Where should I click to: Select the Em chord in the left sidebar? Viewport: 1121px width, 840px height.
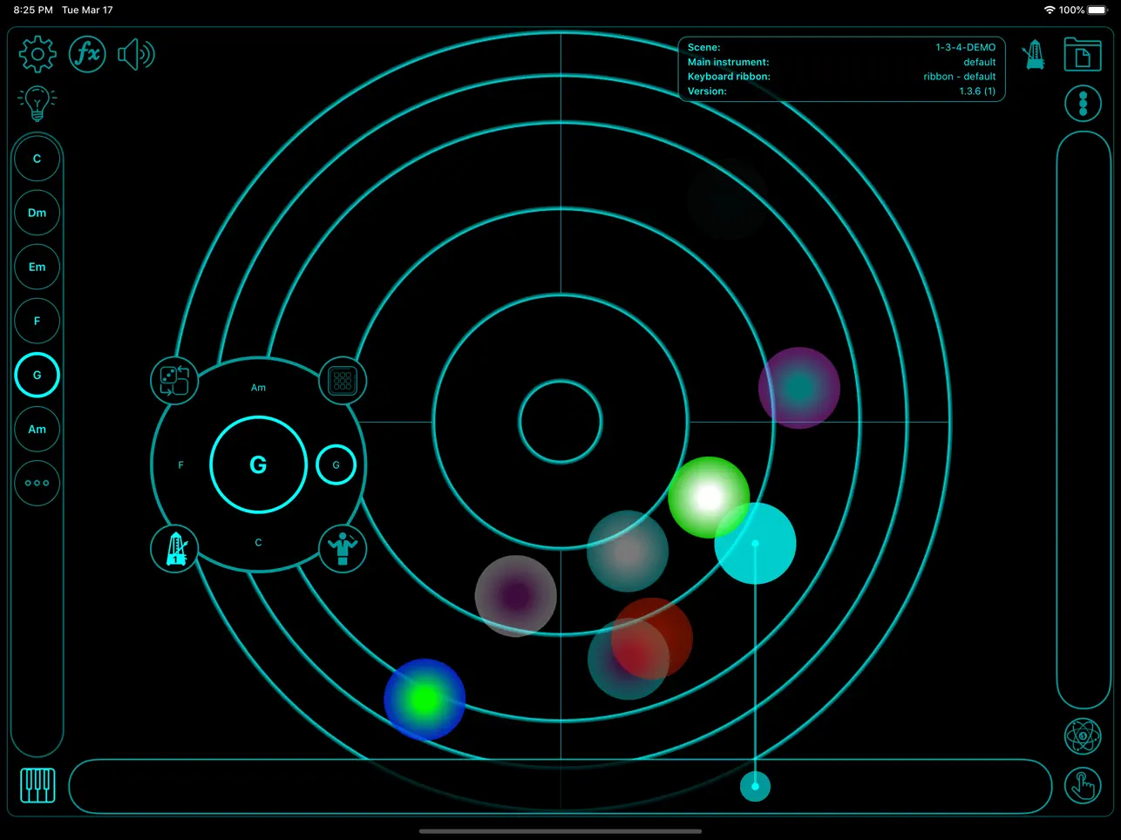click(37, 267)
